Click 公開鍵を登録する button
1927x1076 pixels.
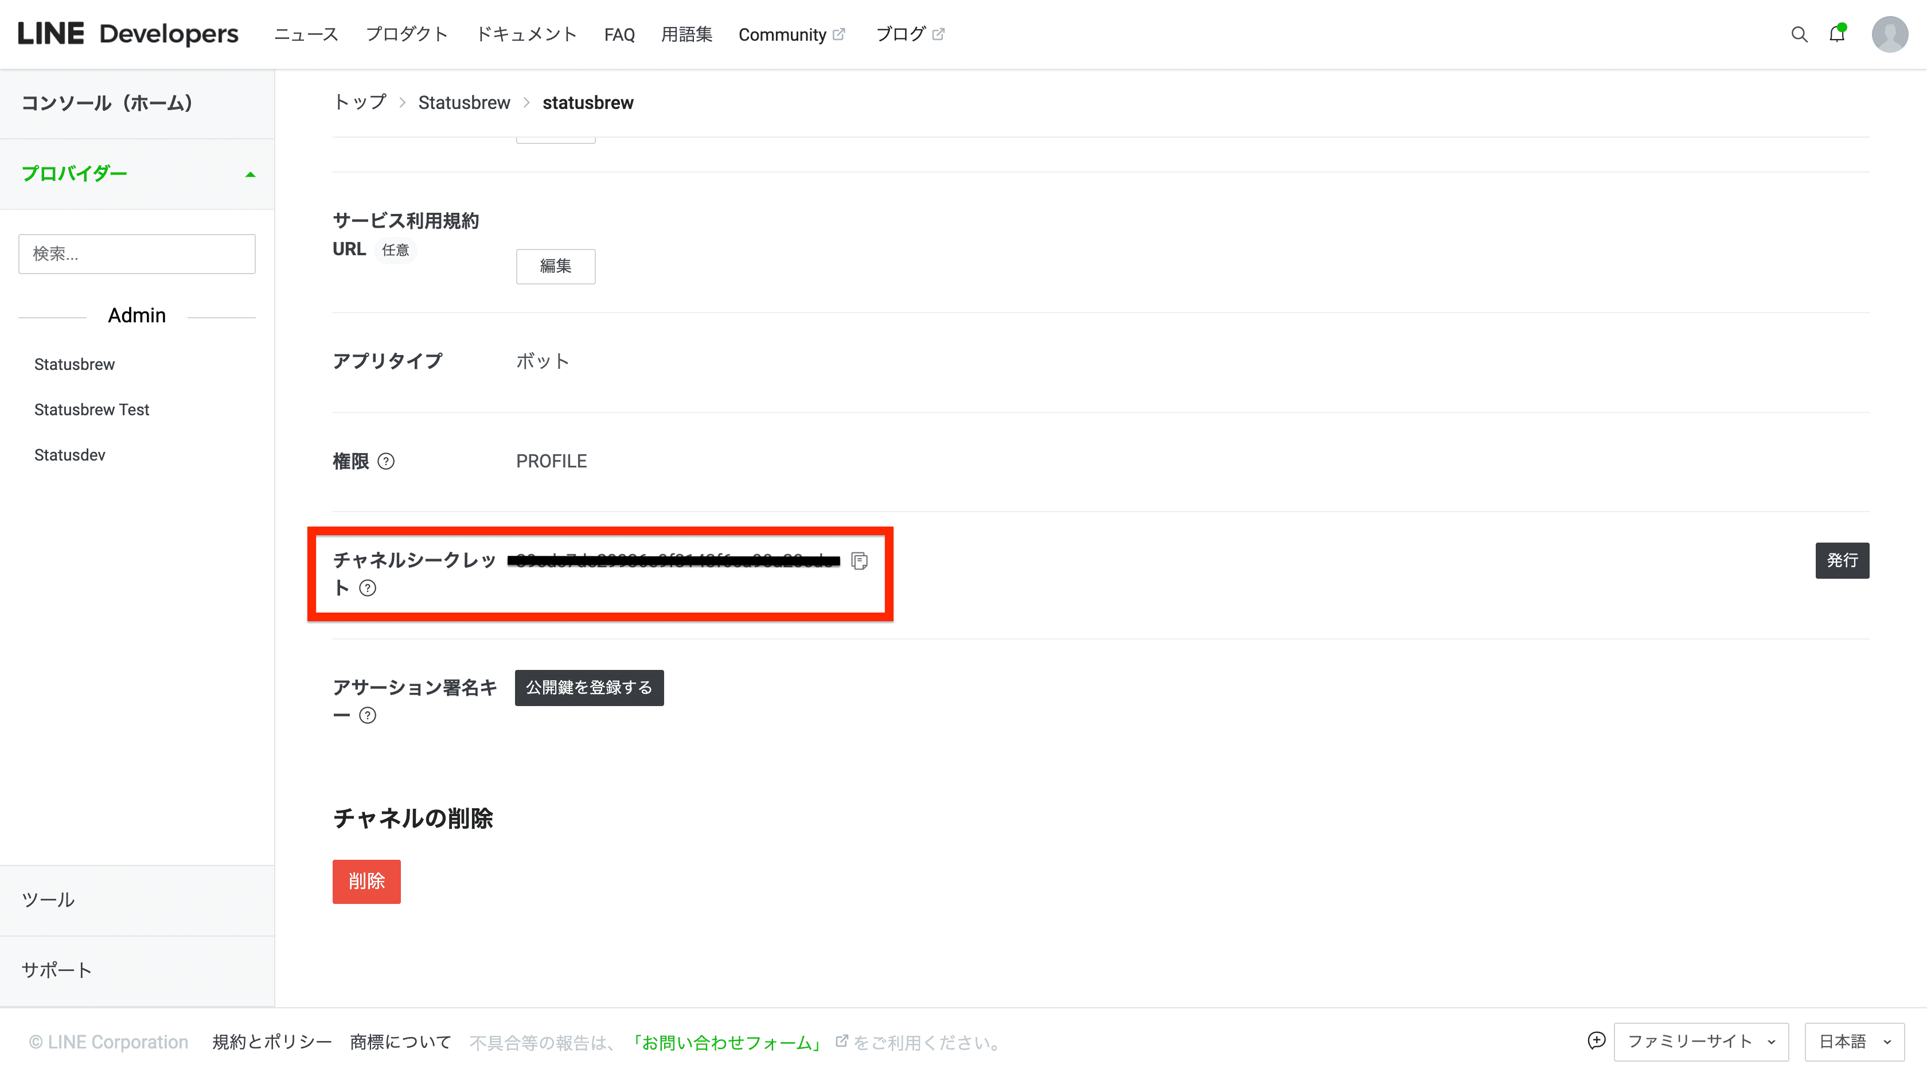point(590,688)
